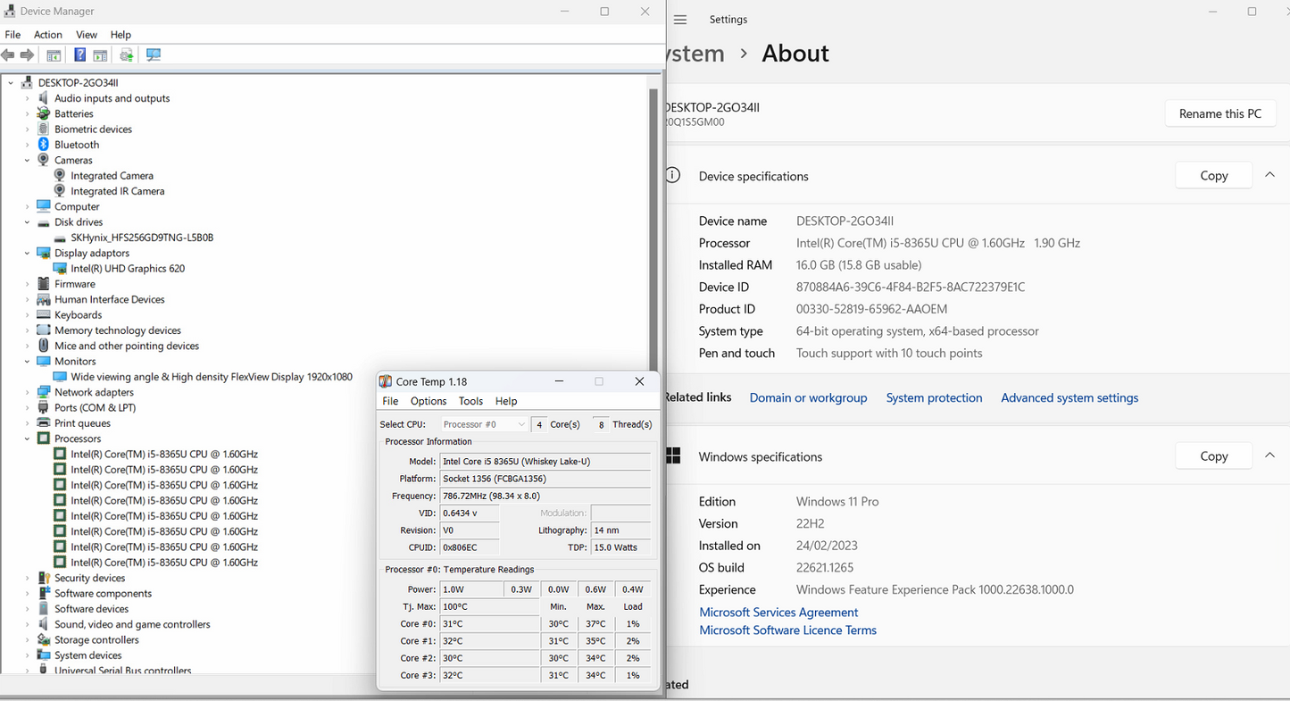Expand the Software components node
This screenshot has width=1290, height=701.
(x=27, y=593)
